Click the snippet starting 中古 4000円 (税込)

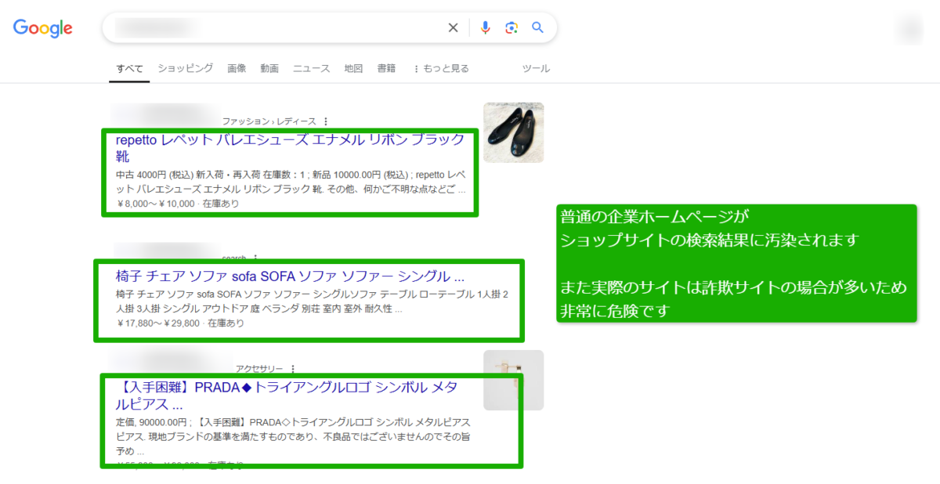(x=291, y=182)
